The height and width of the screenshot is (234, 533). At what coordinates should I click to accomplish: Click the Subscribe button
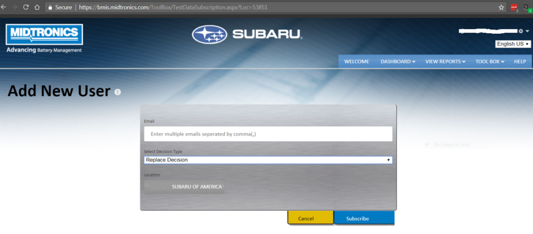[364, 218]
